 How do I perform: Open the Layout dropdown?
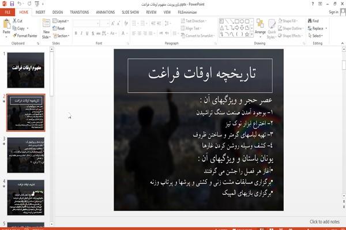click(x=61, y=21)
